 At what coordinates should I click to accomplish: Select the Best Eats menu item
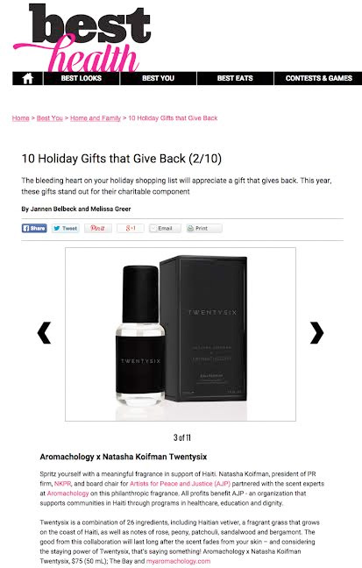pyautogui.click(x=235, y=78)
